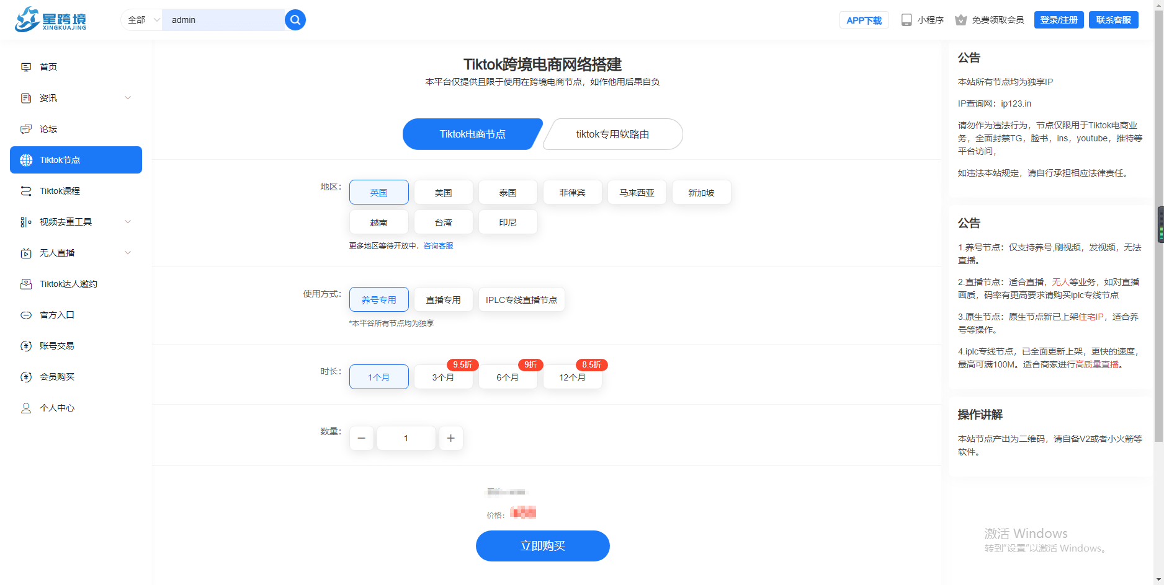Click the 立即购买 buy button
1164x585 pixels.
coord(543,546)
